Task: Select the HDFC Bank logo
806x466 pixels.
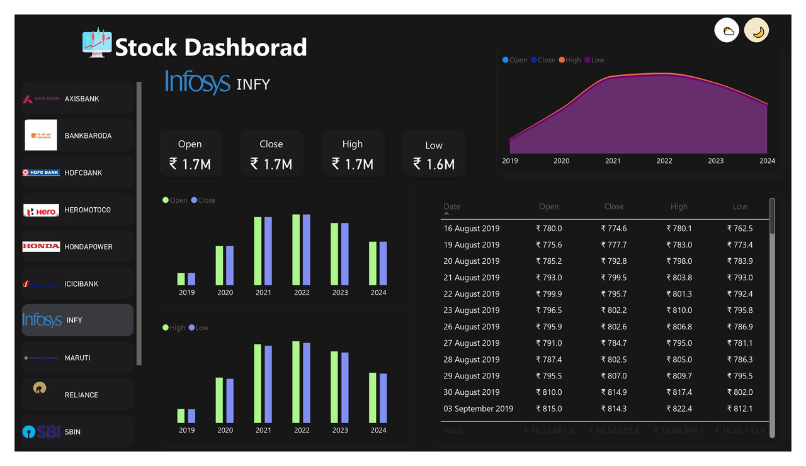Action: click(x=41, y=173)
